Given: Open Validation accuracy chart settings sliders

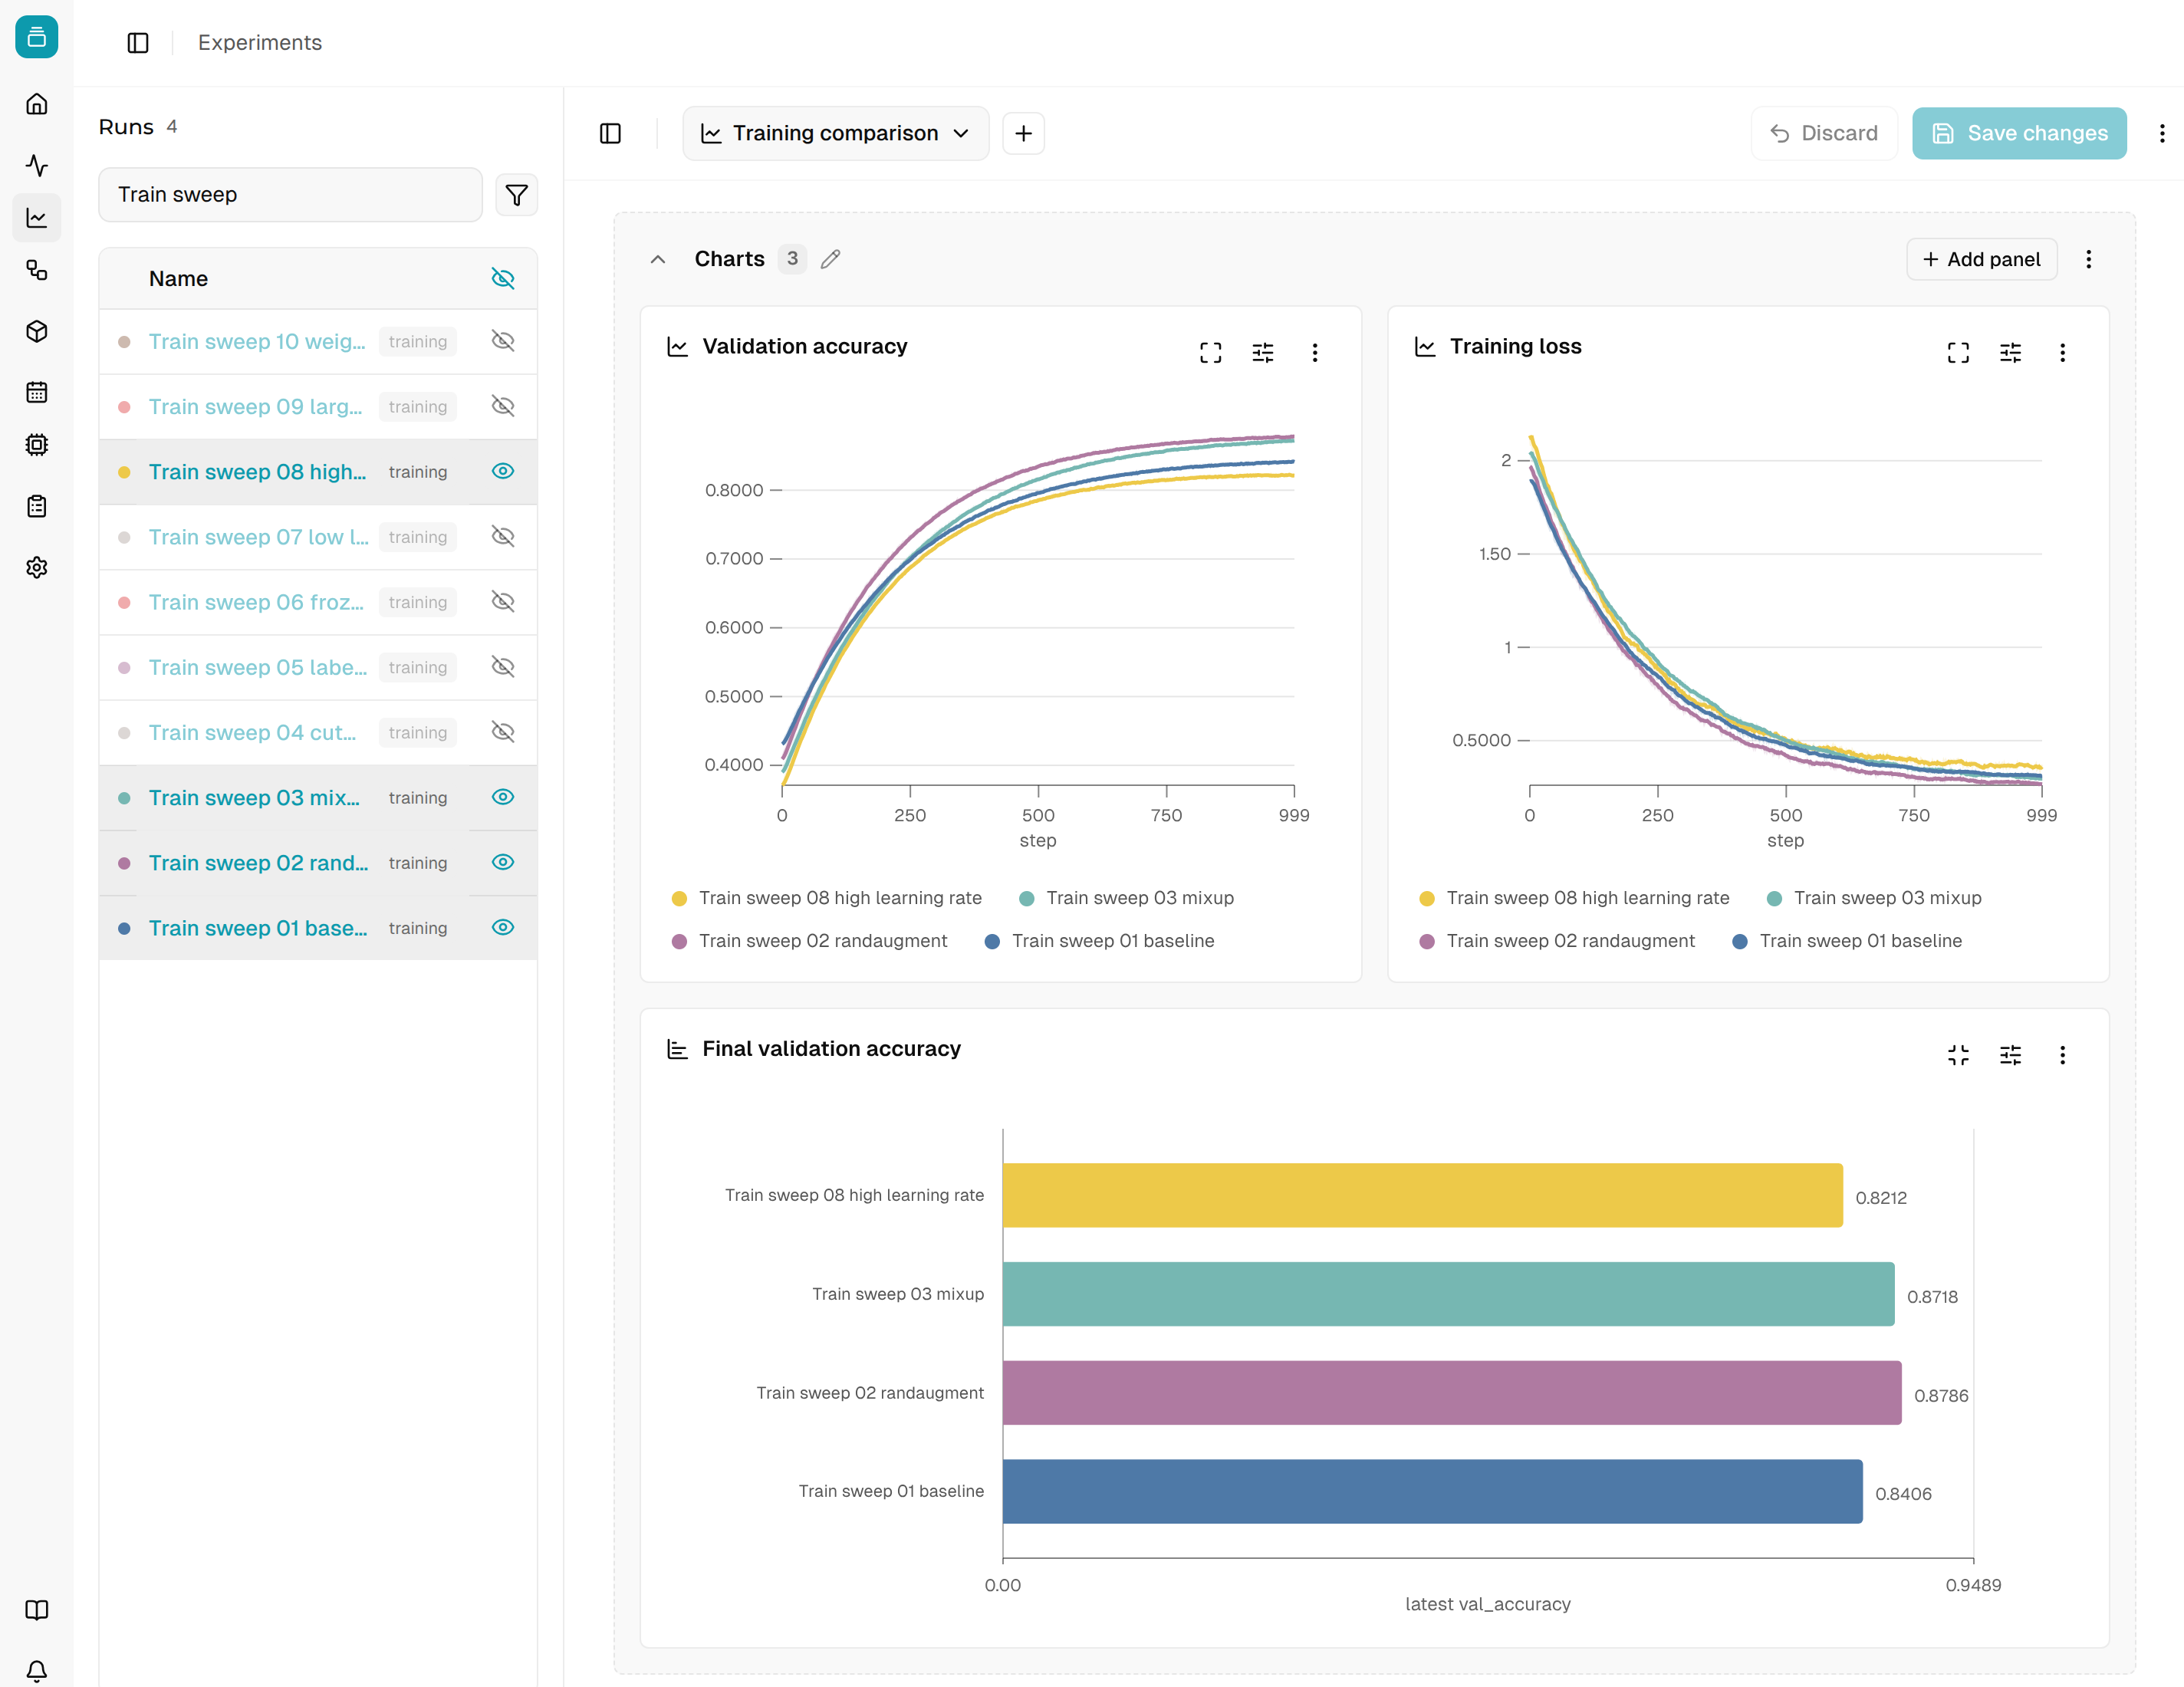Looking at the screenshot, I should [x=1263, y=352].
